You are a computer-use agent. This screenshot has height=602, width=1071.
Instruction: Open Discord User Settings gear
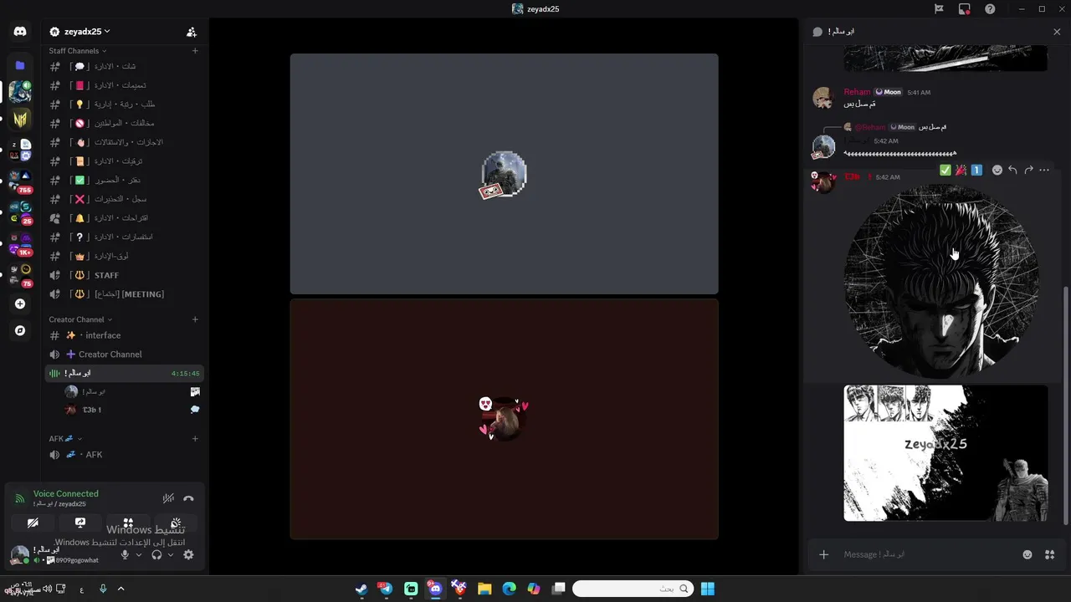[188, 555]
